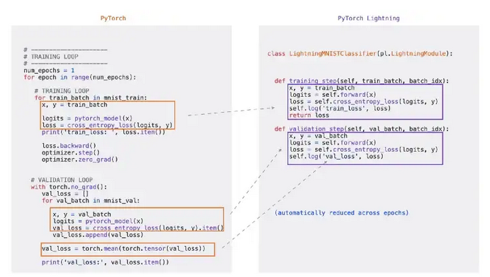Select the return loss line
Screen dimensions: 490x277
pyautogui.click(x=307, y=115)
